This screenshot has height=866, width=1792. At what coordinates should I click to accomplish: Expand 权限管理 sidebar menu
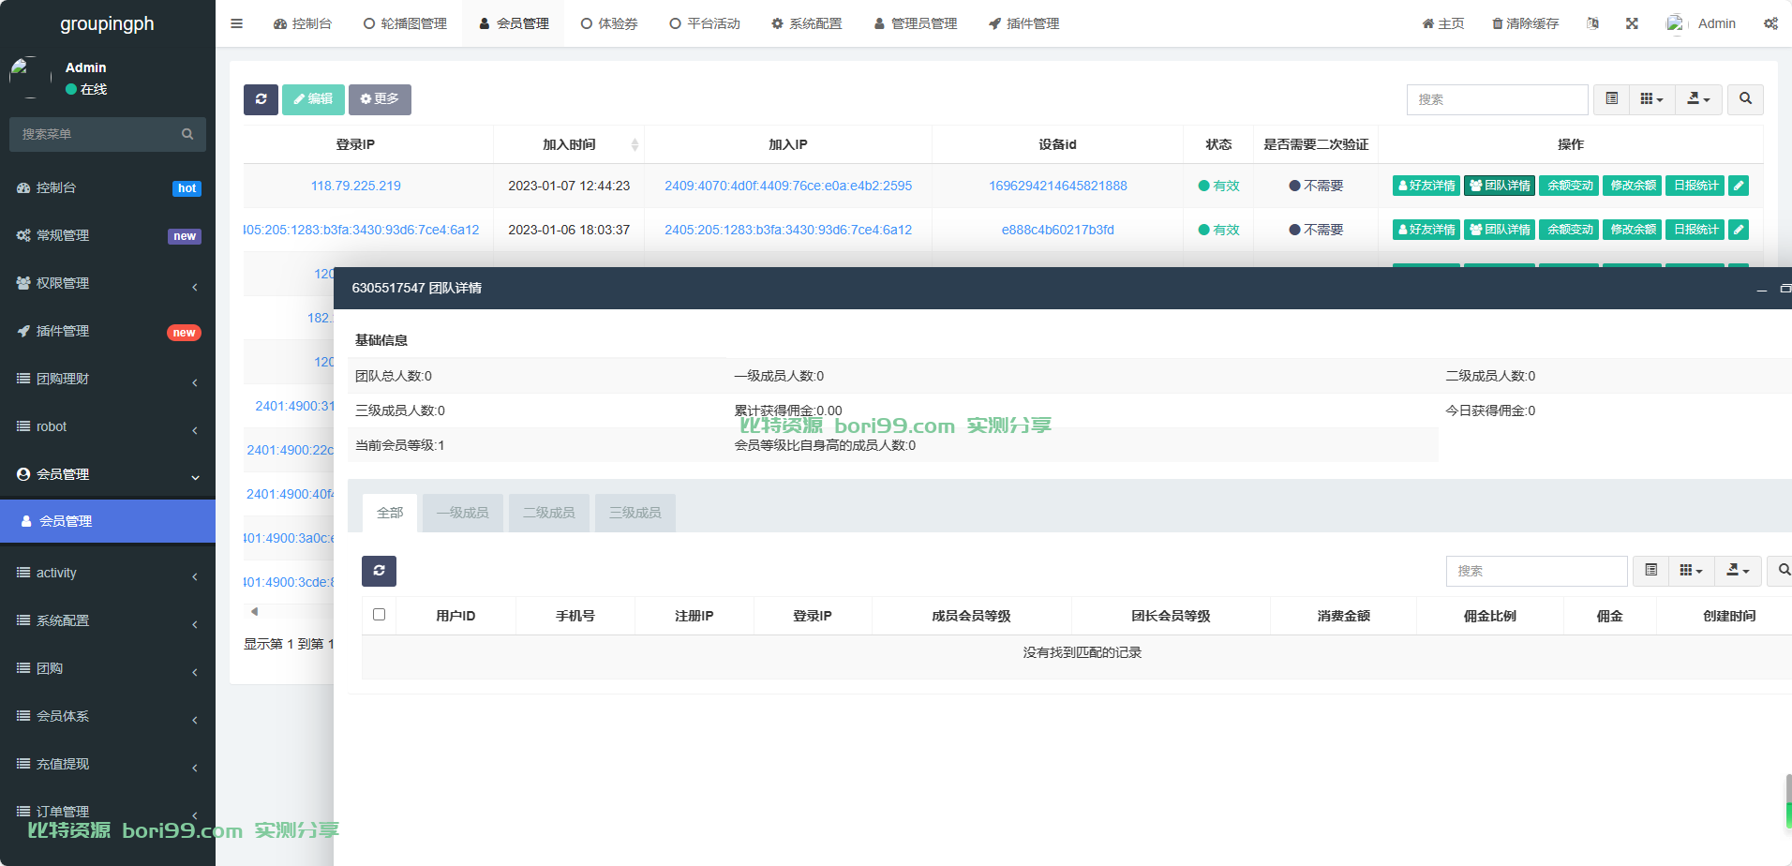[x=108, y=283]
